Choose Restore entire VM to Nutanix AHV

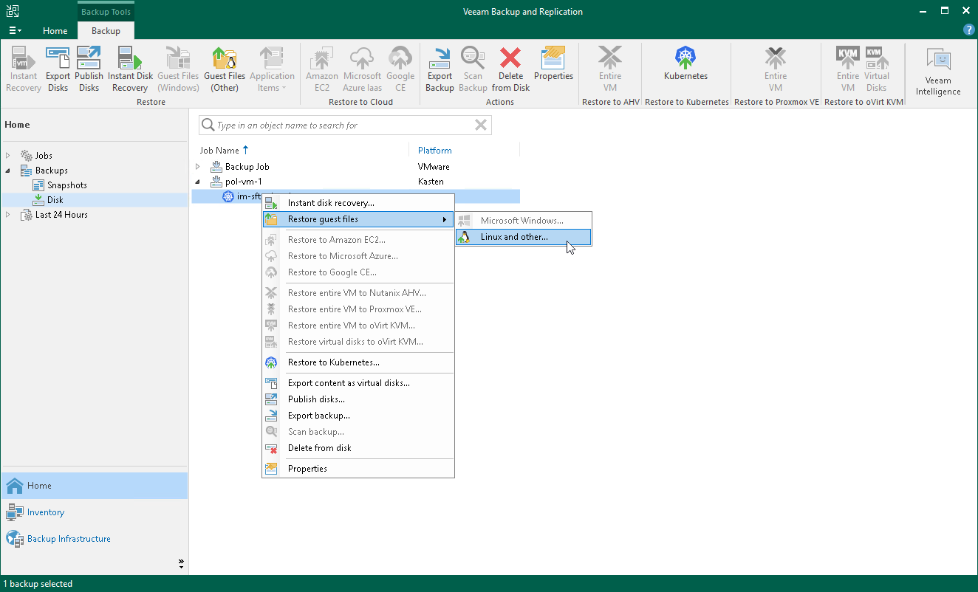[358, 293]
